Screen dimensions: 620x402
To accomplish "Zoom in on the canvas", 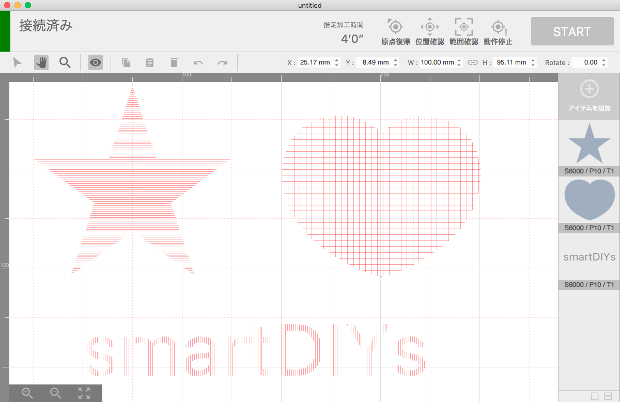I will point(27,393).
